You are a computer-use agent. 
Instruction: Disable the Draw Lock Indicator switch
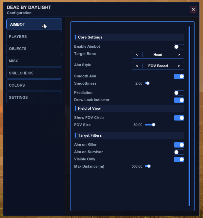(x=179, y=100)
